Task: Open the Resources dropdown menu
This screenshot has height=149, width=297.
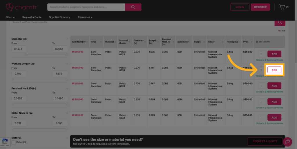Action: (85, 17)
